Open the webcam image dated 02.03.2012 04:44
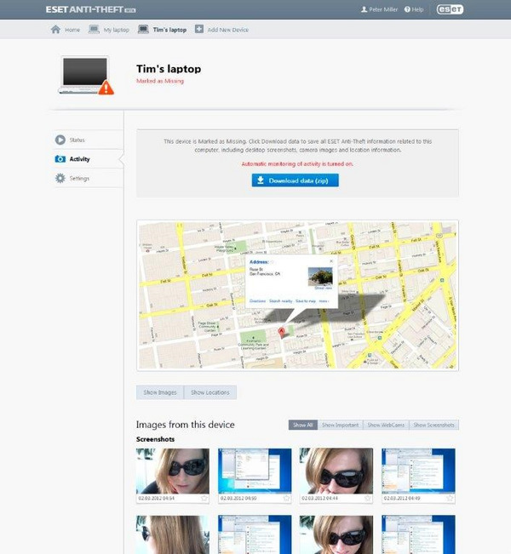This screenshot has width=511, height=554. (336, 471)
